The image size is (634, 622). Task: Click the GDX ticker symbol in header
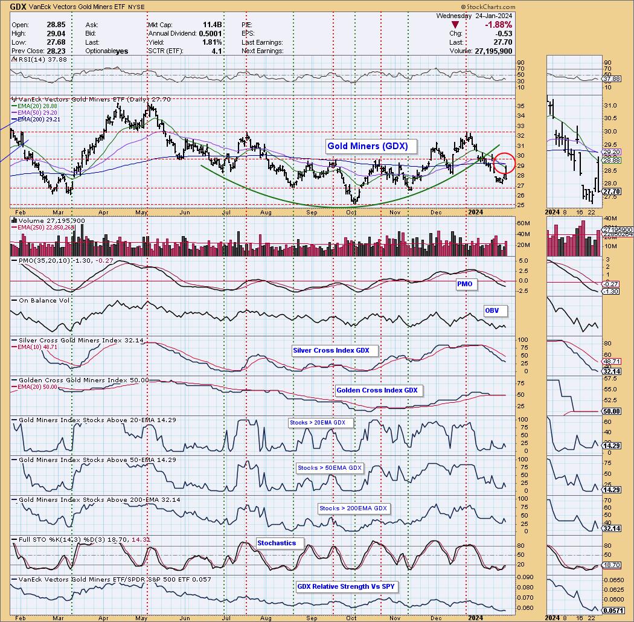point(19,7)
